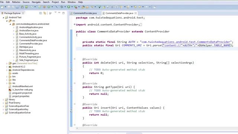
Task: Close the Package Explorer tab
Action: [23, 13]
